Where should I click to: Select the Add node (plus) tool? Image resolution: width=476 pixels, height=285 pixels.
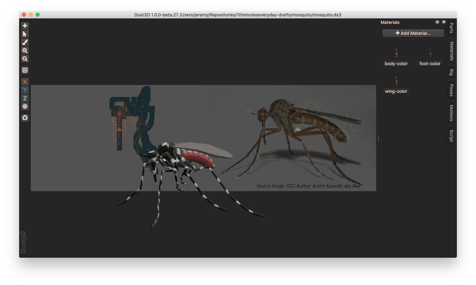click(25, 26)
